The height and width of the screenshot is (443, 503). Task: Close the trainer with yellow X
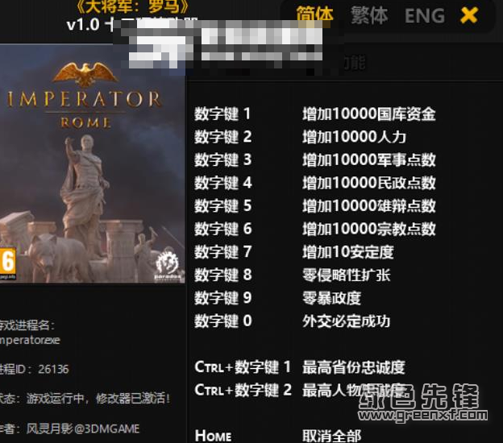click(469, 15)
